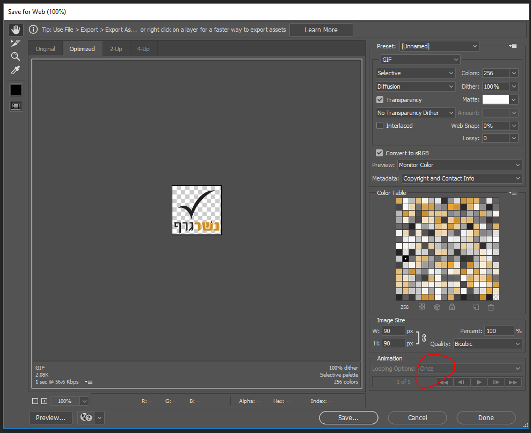The image size is (531, 433).
Task: Click the Cancel button
Action: click(417, 418)
